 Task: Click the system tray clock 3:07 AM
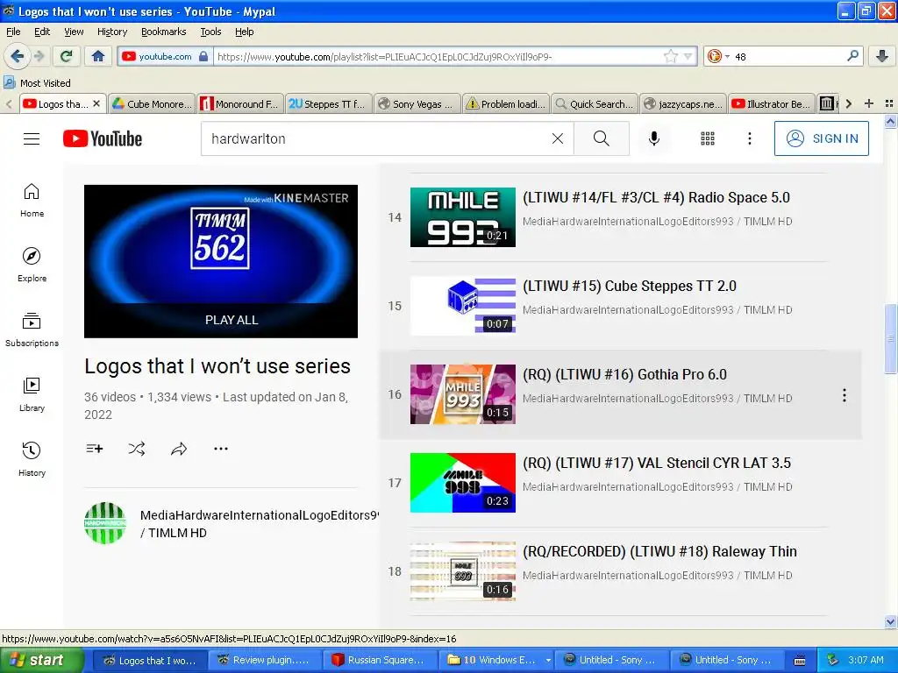pyautogui.click(x=866, y=660)
